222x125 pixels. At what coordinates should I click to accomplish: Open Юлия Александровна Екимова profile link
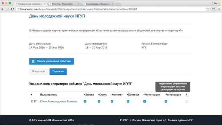coord(59,101)
